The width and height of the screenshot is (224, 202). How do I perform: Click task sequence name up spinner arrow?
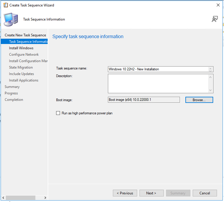pyautogui.click(x=210, y=68)
